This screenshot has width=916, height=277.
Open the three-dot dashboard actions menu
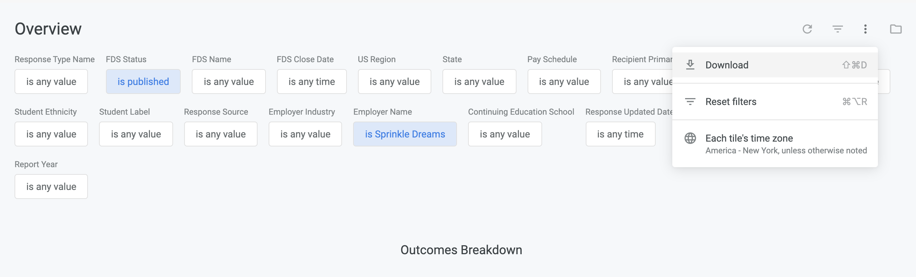pos(865,29)
